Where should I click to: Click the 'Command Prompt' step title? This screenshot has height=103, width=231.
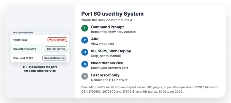point(107,27)
